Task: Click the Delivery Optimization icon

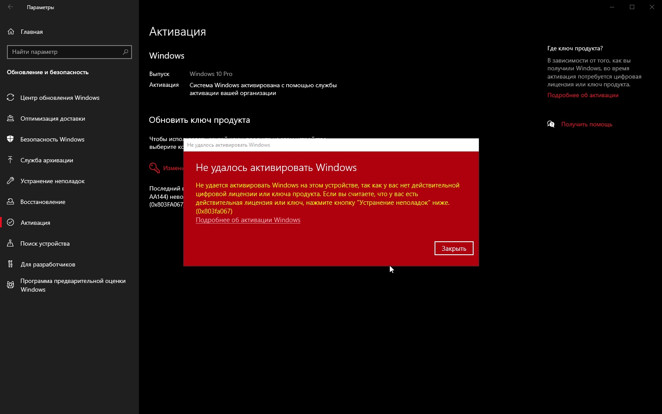Action: [10, 118]
